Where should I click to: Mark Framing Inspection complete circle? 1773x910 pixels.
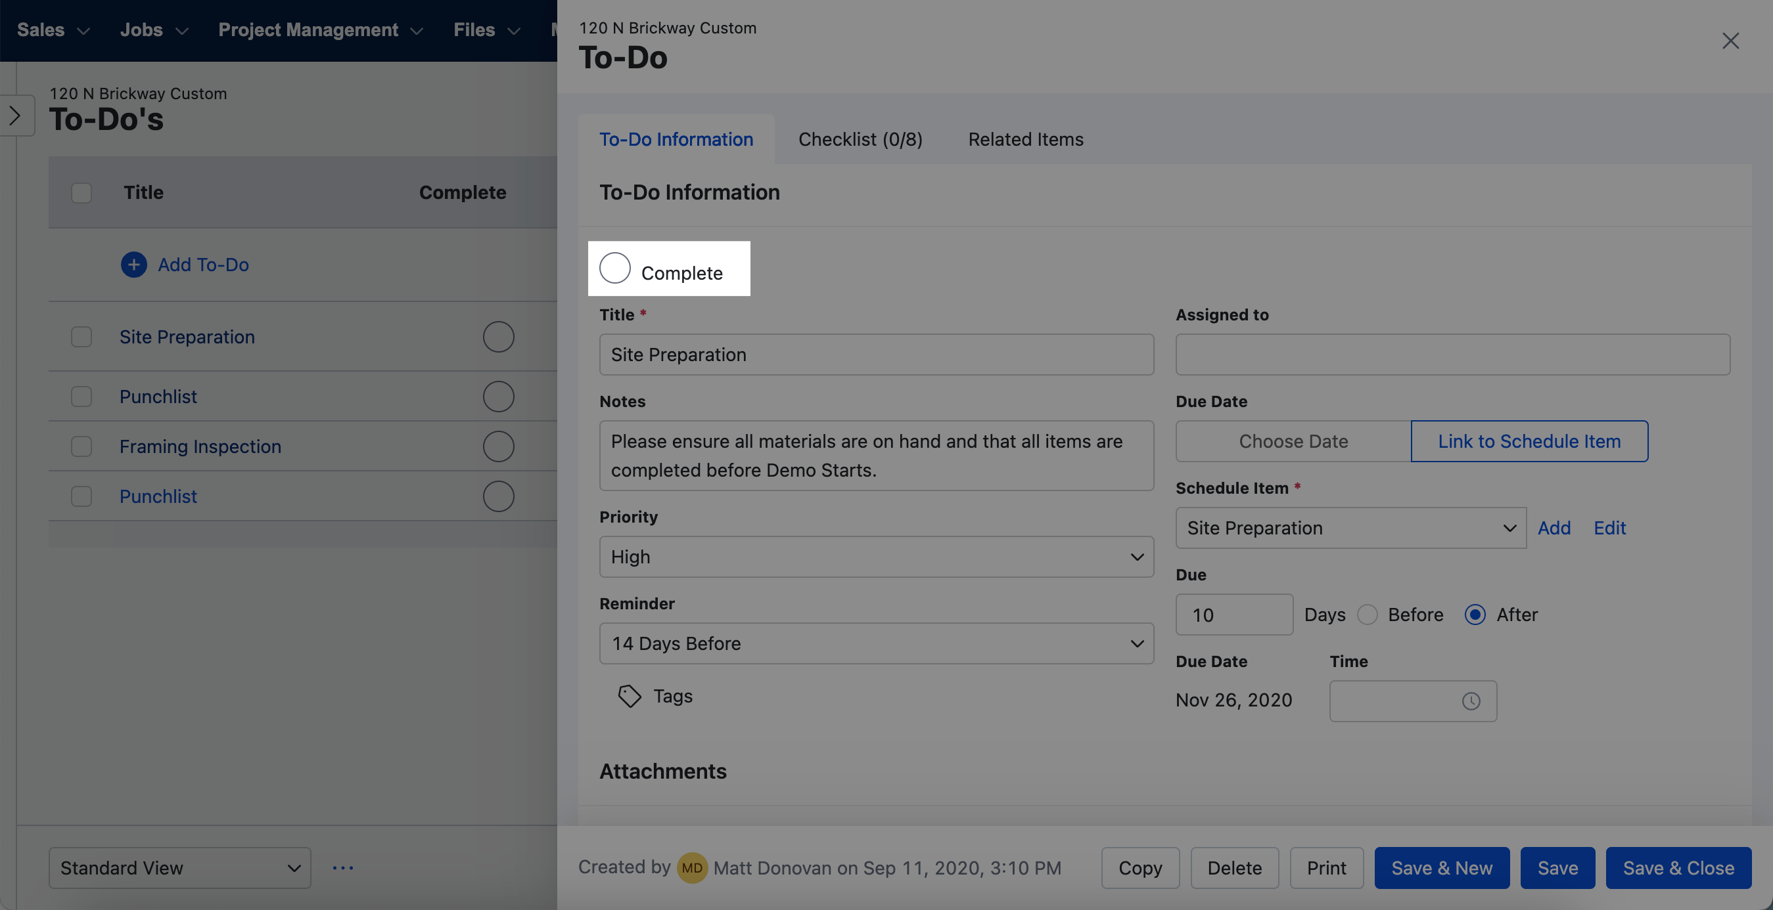[498, 446]
